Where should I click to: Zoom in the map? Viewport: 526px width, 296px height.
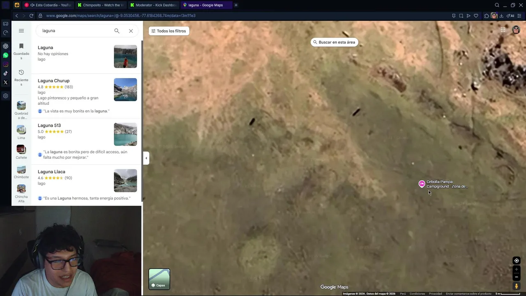[x=517, y=270]
